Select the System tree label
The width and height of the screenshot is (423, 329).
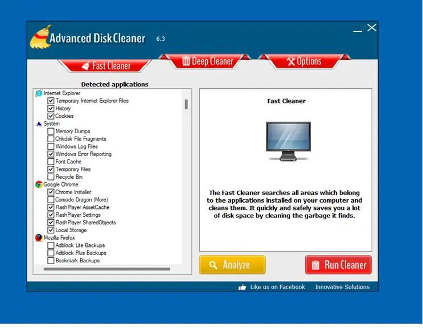coord(52,124)
